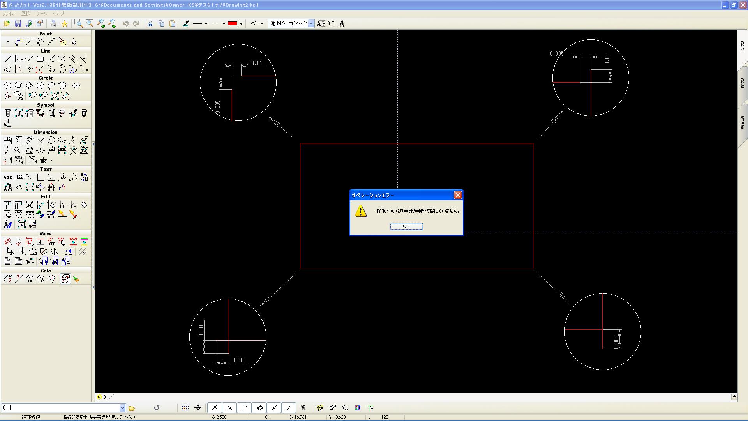Select the center-point circle tool
The image size is (748, 421).
pos(8,86)
